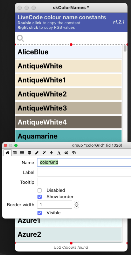
Task: Click the bottom-middle red resize handle
Action: coord(71,243)
